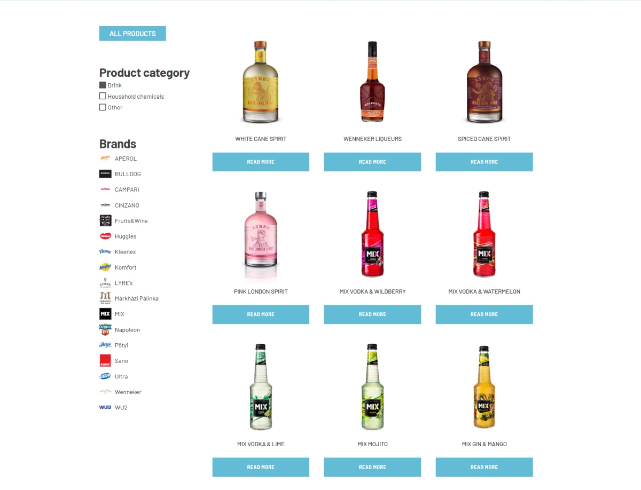Select the Kleenex brand link
This screenshot has width=641, height=490.
click(125, 252)
